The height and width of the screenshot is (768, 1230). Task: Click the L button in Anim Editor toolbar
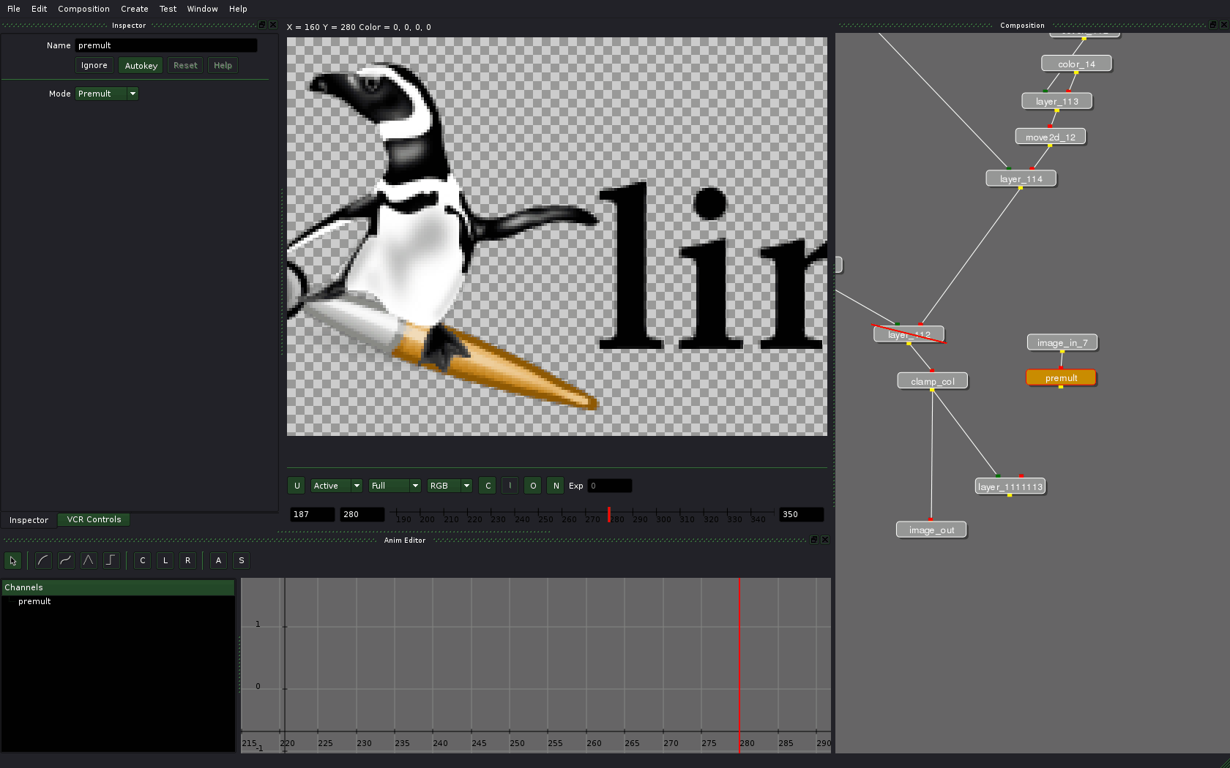tap(165, 561)
